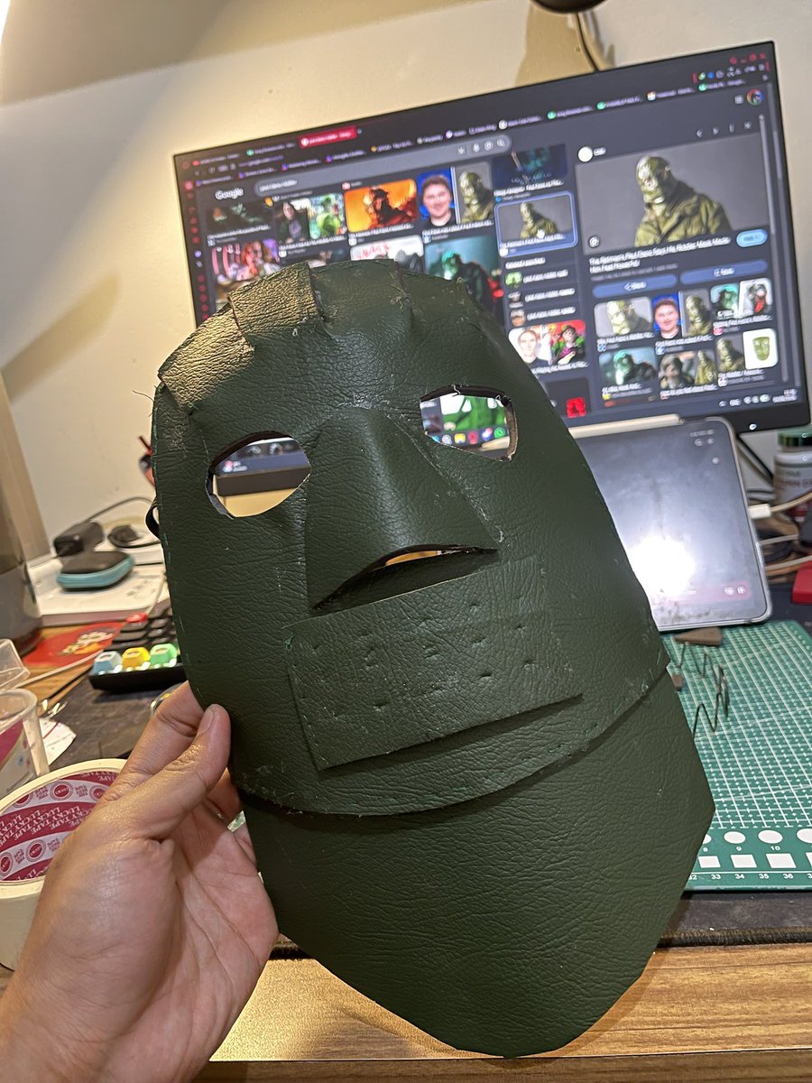Open the profile avatar in browser toolbar
Viewport: 812px width, 1083px height.
coord(754,97)
